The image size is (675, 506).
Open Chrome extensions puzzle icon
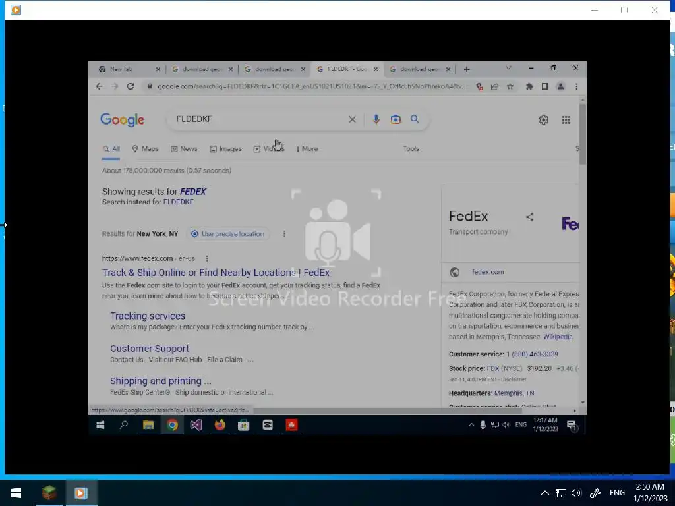529,86
